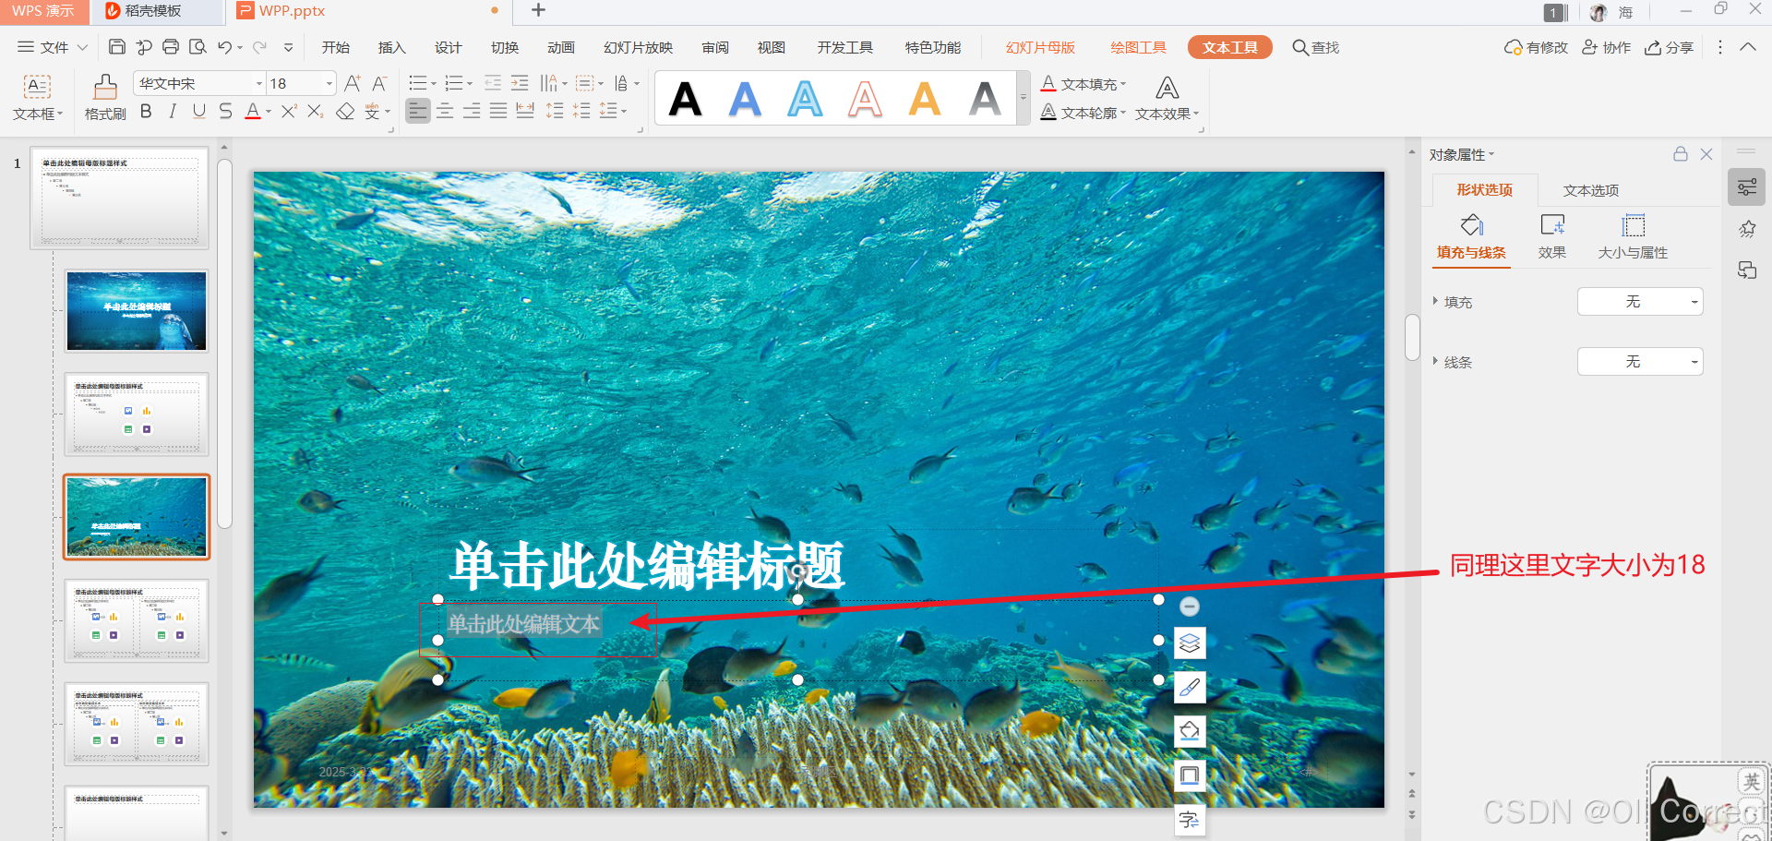Justify text alignment
This screenshot has height=841, width=1772.
point(498,112)
